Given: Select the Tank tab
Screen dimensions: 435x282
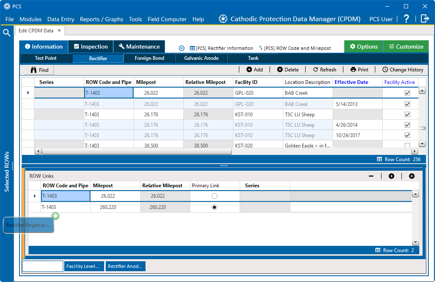Looking at the screenshot, I should click(253, 58).
